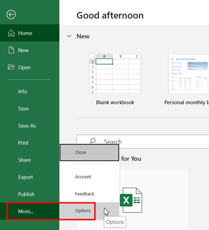Viewport: 209px width, 230px height.
Task: Open Account from the flyout menu
Action: click(x=90, y=177)
